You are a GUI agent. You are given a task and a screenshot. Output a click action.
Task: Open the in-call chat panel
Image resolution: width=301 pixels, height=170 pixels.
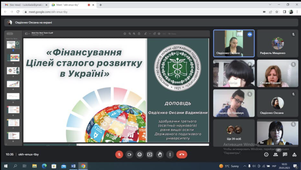(285, 154)
